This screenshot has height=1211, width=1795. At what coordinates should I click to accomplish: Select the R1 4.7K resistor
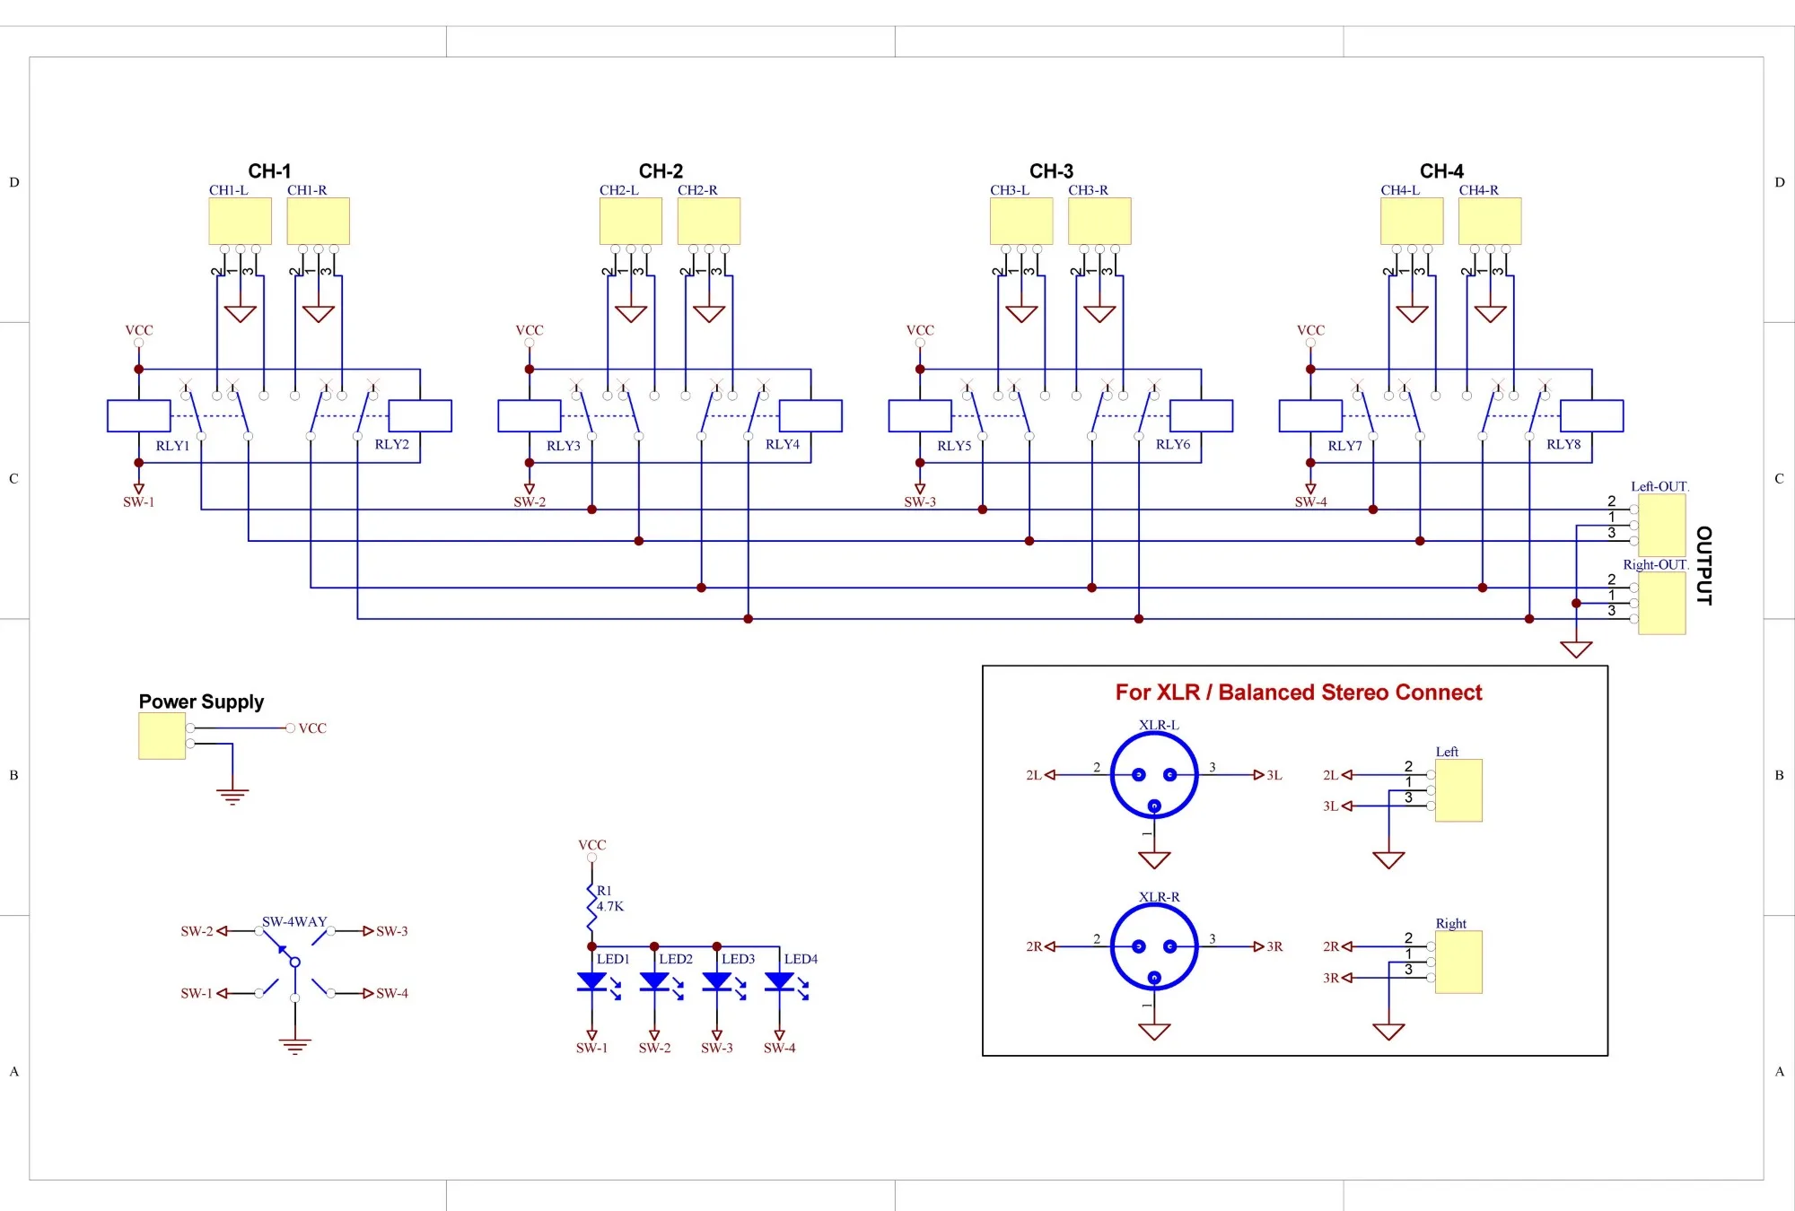(x=591, y=906)
